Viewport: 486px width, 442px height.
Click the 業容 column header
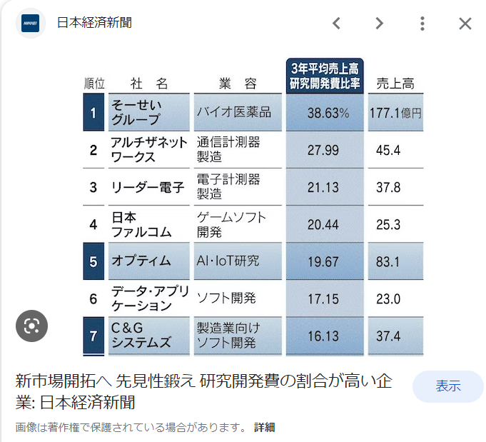click(x=238, y=84)
